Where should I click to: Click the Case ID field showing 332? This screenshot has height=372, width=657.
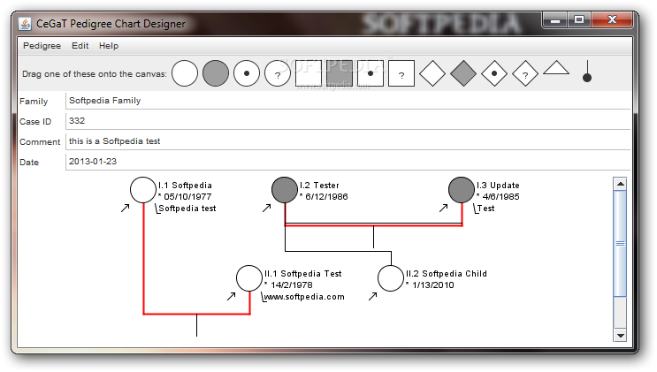point(348,121)
